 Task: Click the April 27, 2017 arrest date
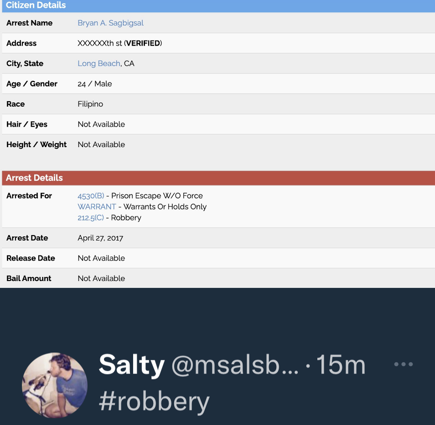pyautogui.click(x=100, y=238)
